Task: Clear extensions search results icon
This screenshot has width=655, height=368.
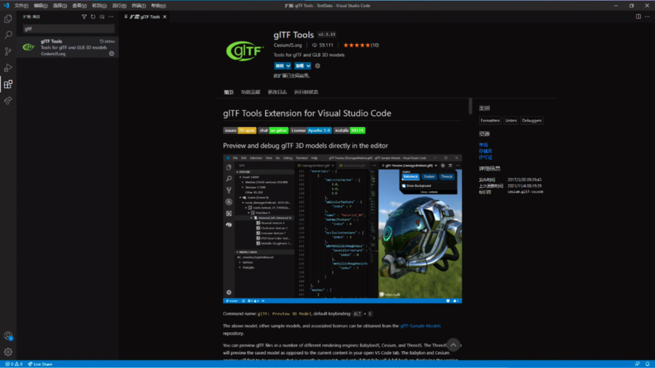Action: (102, 17)
